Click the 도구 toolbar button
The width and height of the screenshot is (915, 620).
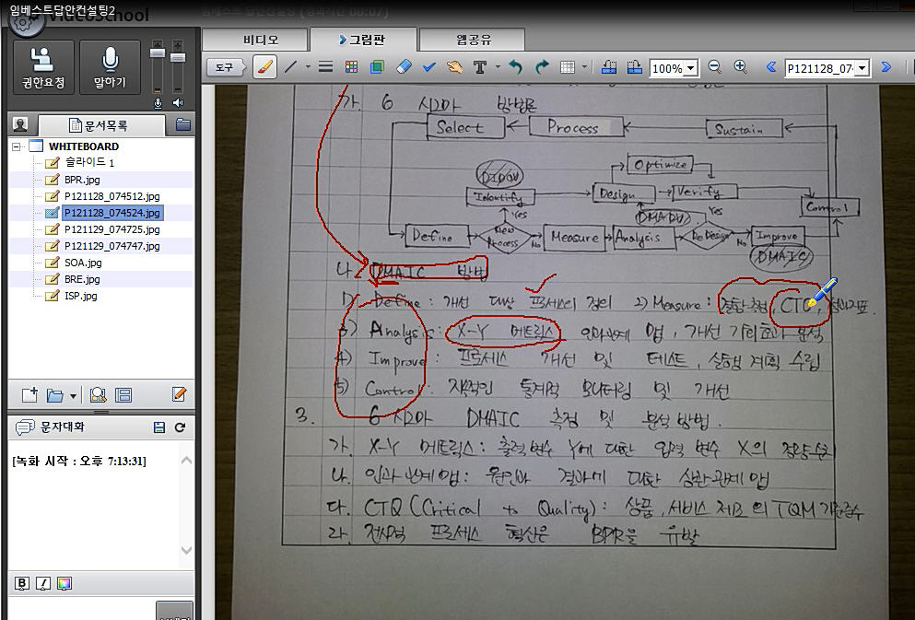[224, 67]
